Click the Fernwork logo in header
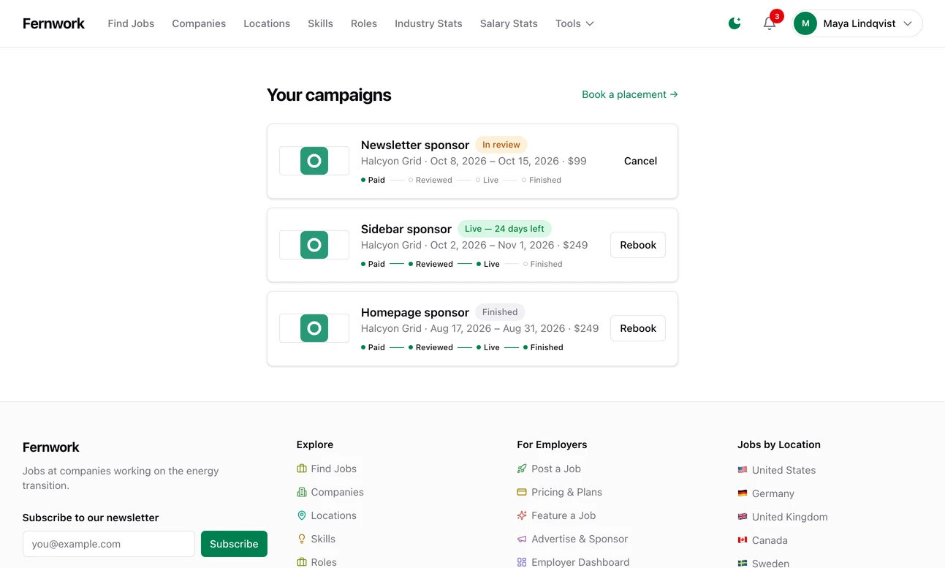 (53, 23)
